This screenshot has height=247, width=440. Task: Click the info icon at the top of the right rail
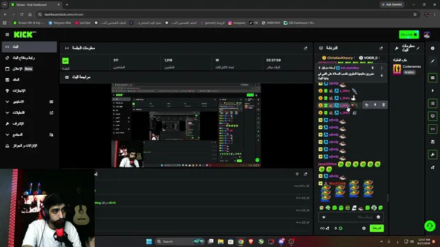pyautogui.click(x=432, y=48)
